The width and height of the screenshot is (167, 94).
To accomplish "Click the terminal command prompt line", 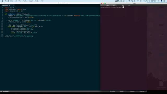I will 112,7.
